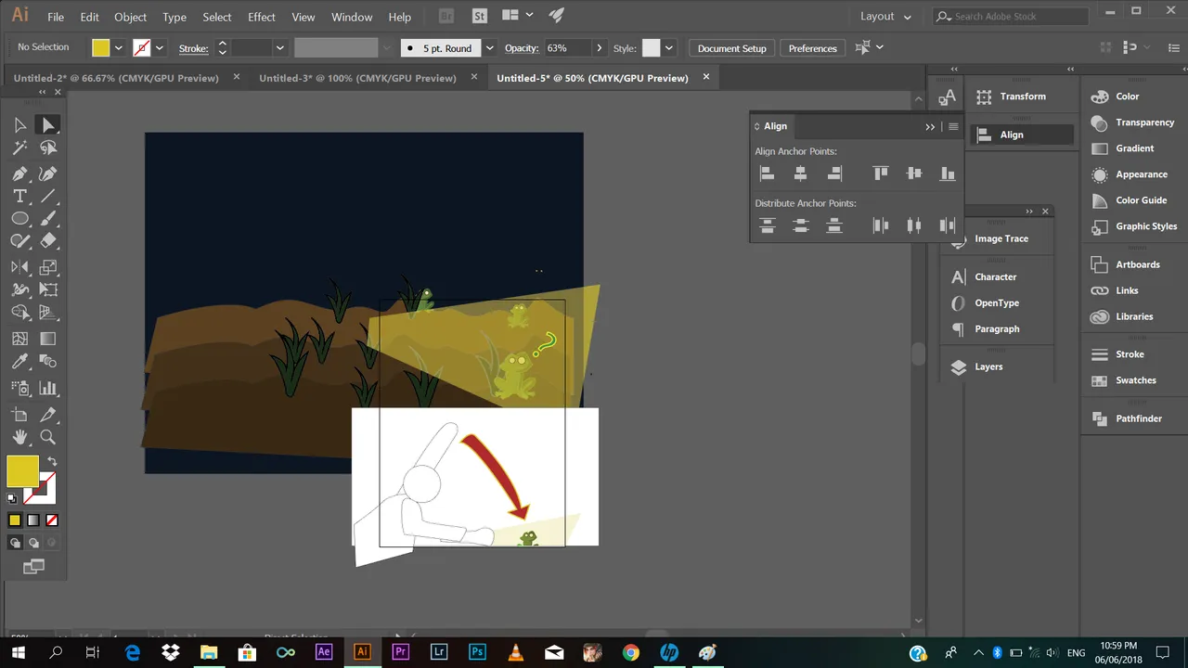The height and width of the screenshot is (668, 1188).
Task: Click Preferences button
Action: click(x=813, y=48)
